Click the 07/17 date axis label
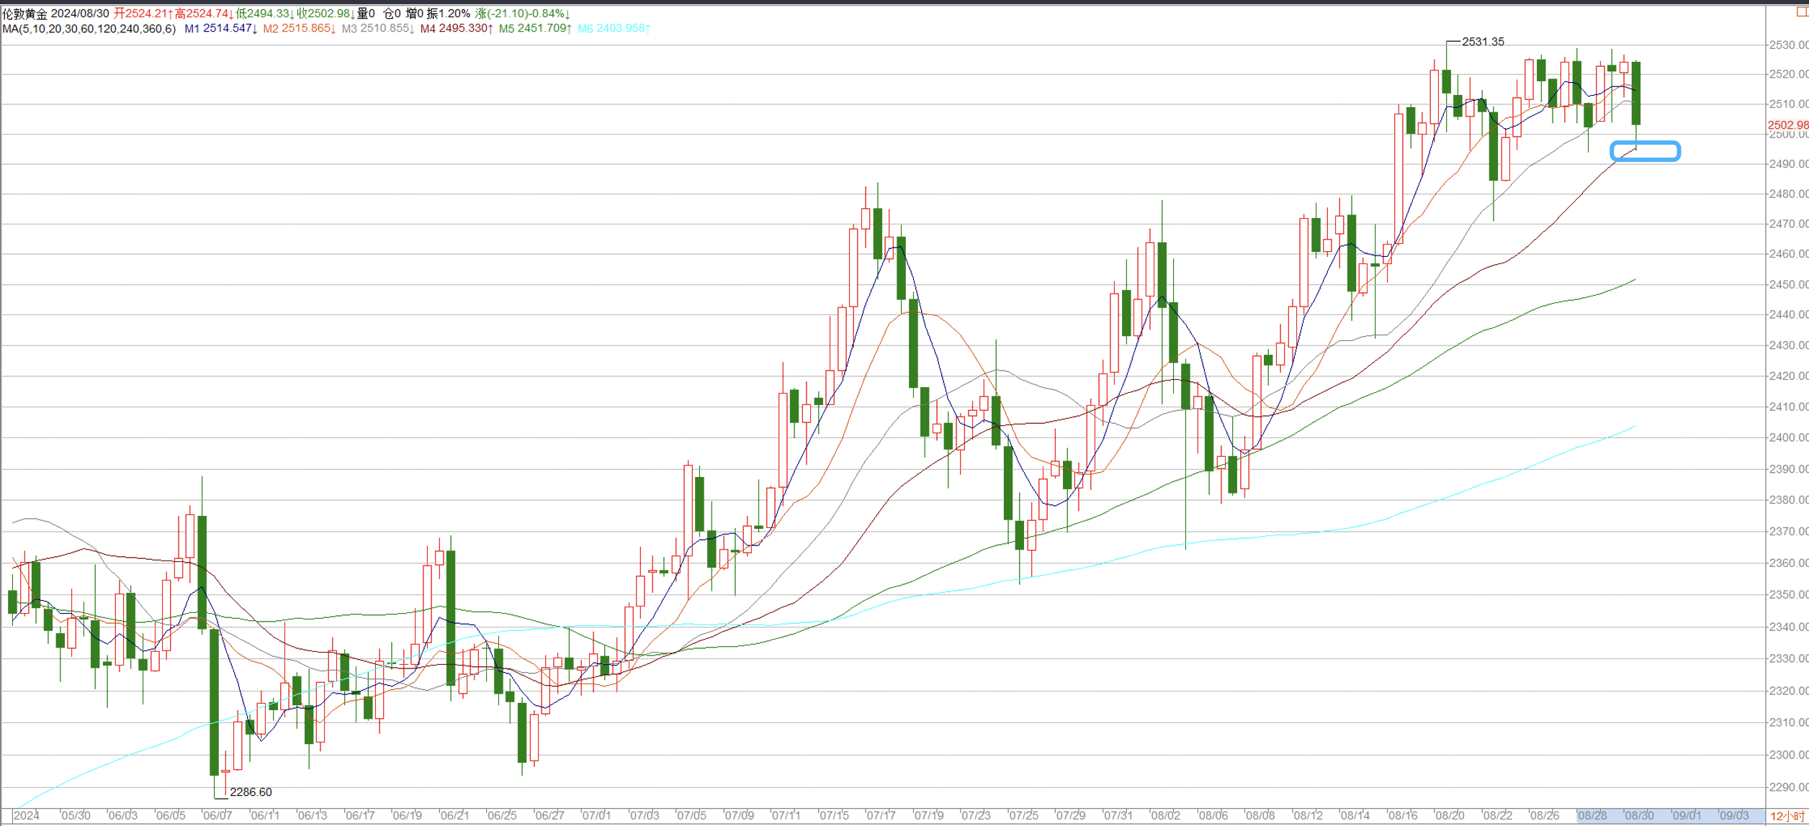 click(881, 815)
